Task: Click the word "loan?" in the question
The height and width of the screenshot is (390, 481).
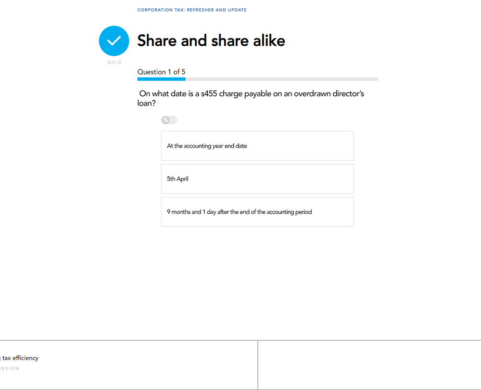Action: [x=146, y=103]
